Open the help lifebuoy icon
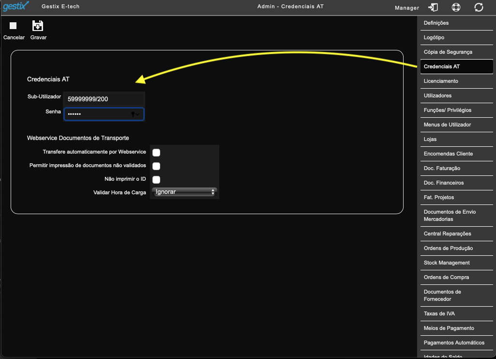The width and height of the screenshot is (496, 359). pos(456,7)
